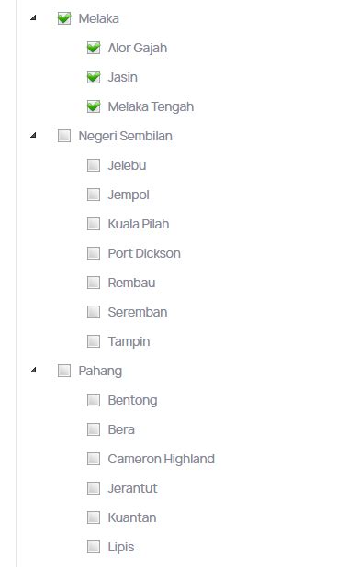The width and height of the screenshot is (348, 567).
Task: Select the Bentong tree item
Action: 132,400
